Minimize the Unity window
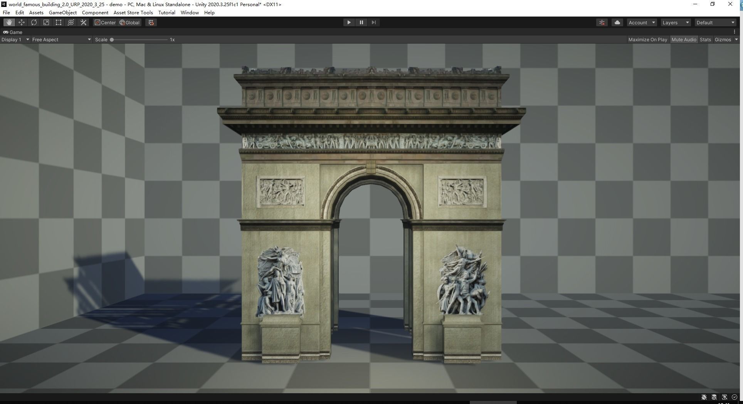The height and width of the screenshot is (404, 743). pos(695,4)
